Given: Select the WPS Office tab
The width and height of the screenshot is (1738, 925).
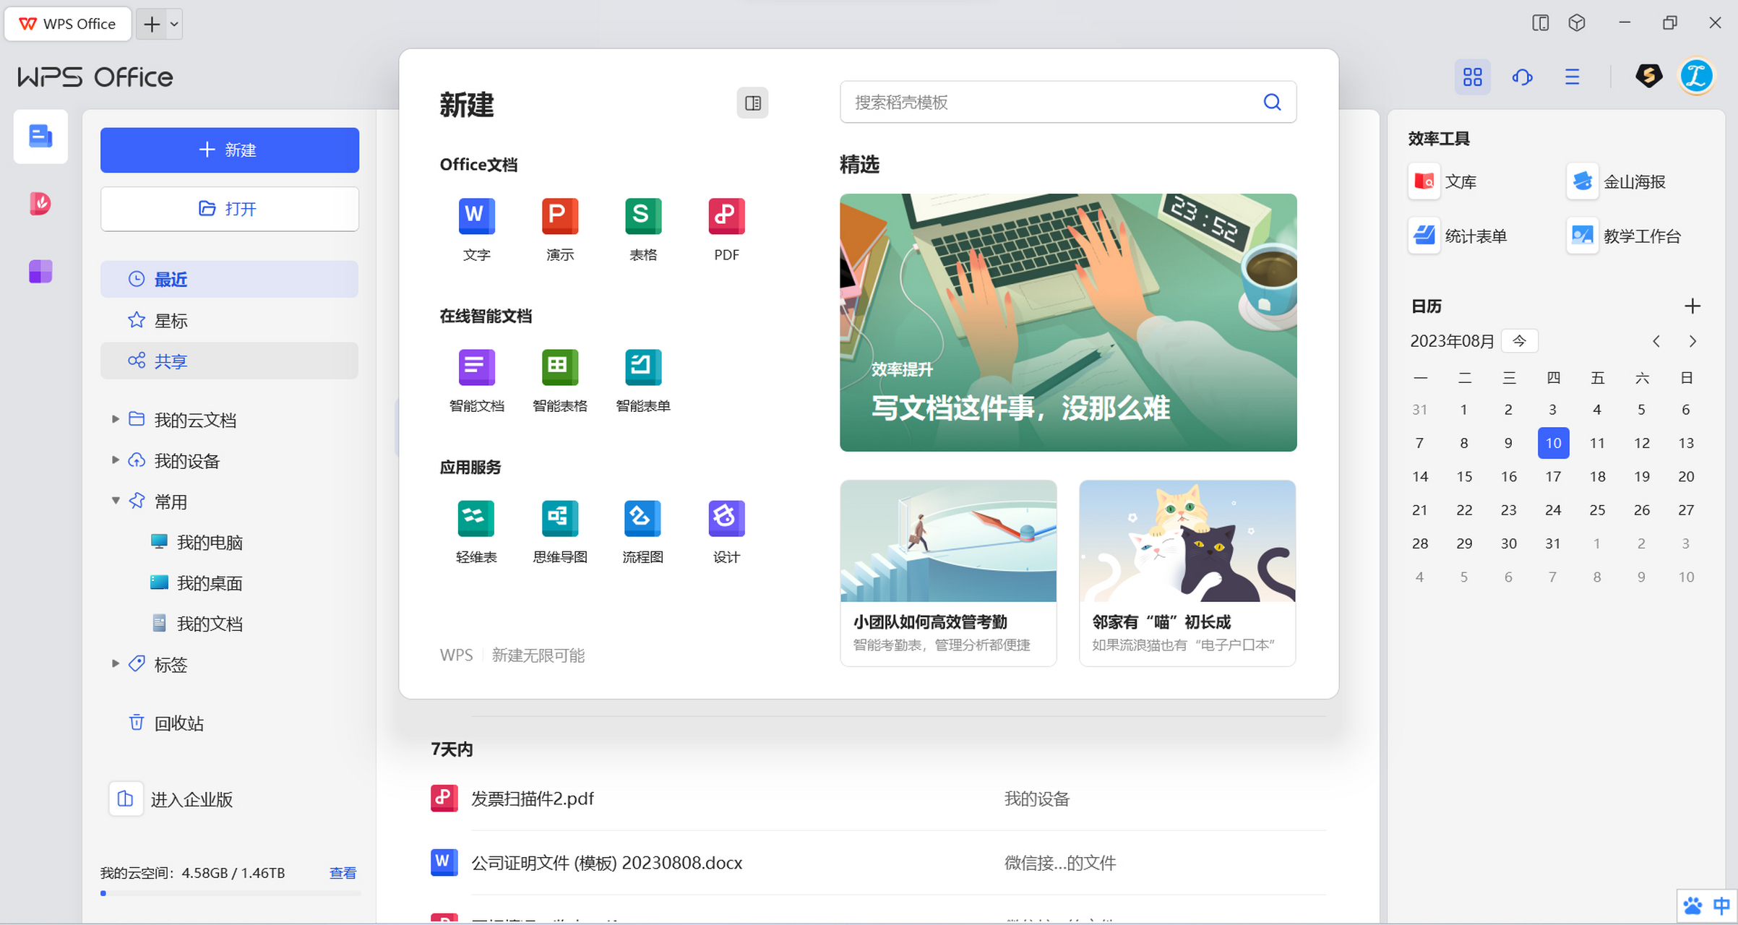Looking at the screenshot, I should point(67,23).
